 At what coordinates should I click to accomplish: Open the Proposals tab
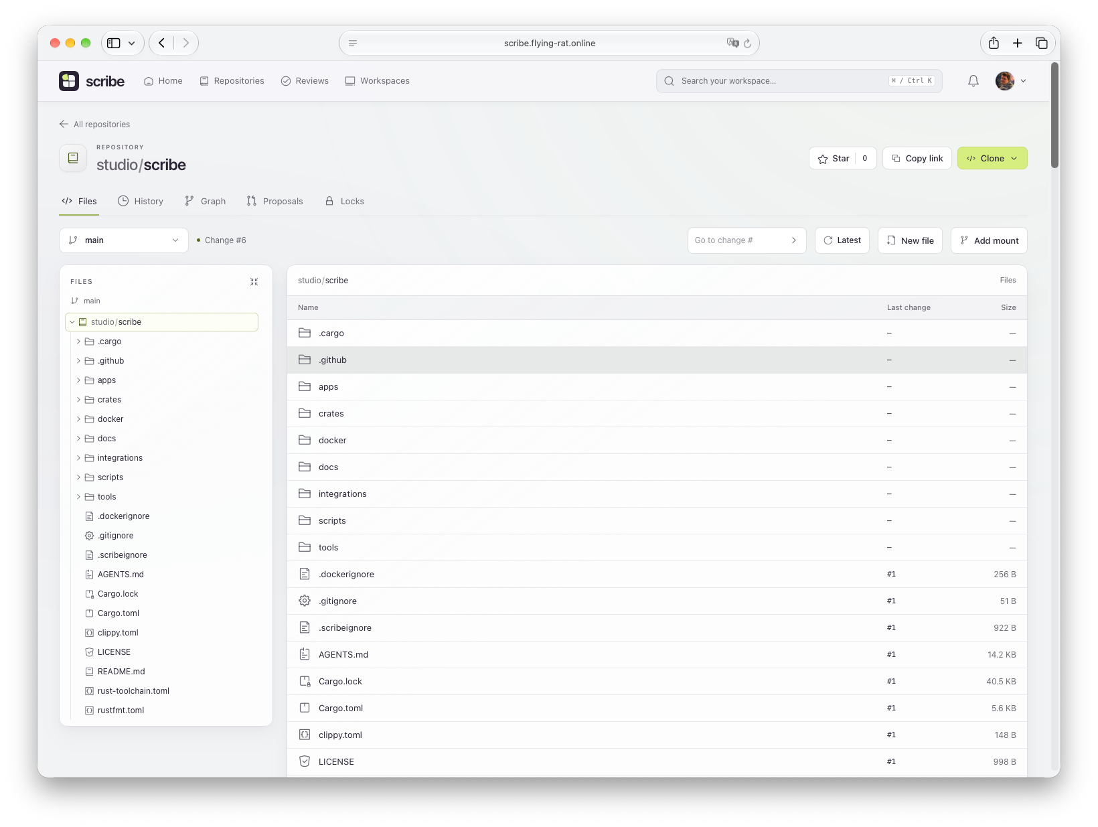(x=274, y=201)
